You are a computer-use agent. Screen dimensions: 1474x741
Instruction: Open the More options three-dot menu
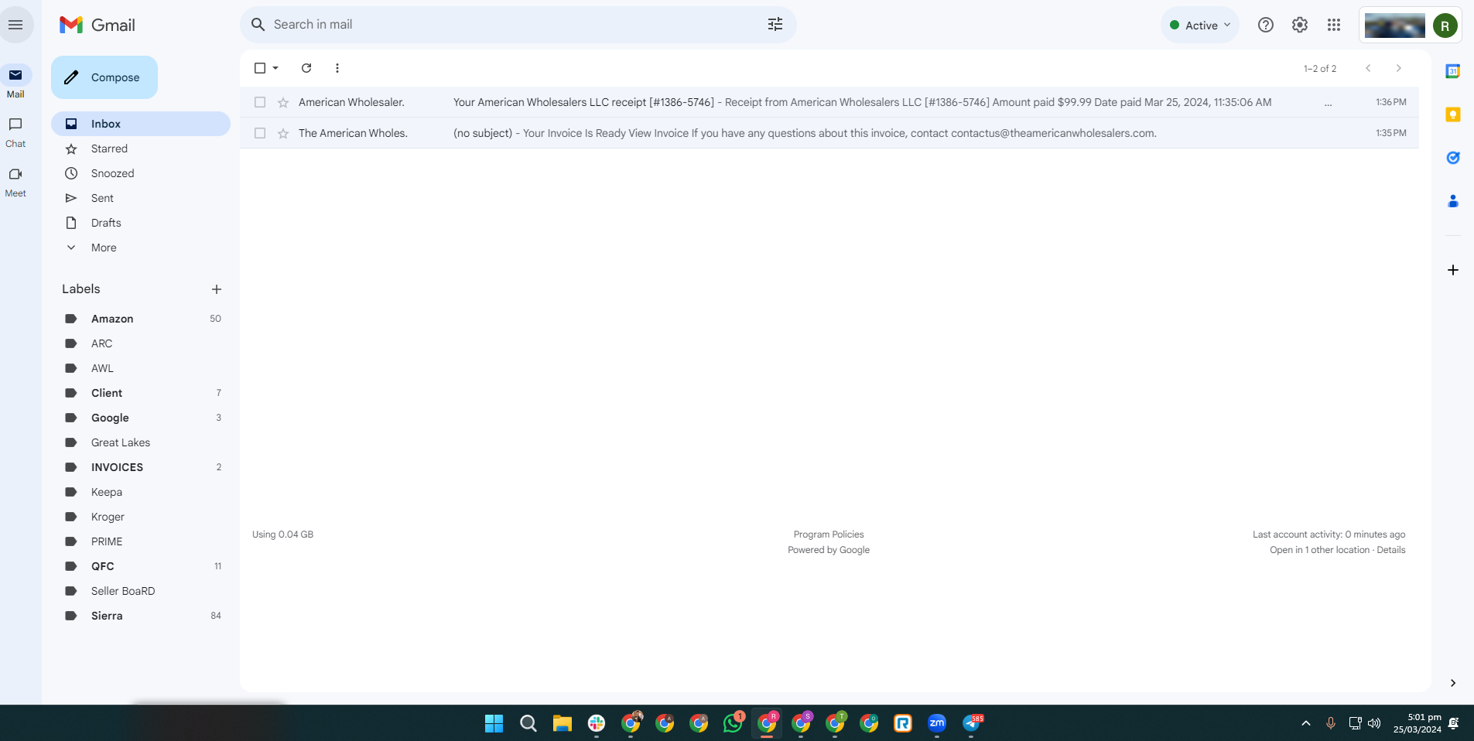coord(337,68)
